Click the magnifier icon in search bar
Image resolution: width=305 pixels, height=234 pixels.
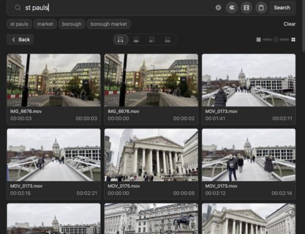[18, 8]
